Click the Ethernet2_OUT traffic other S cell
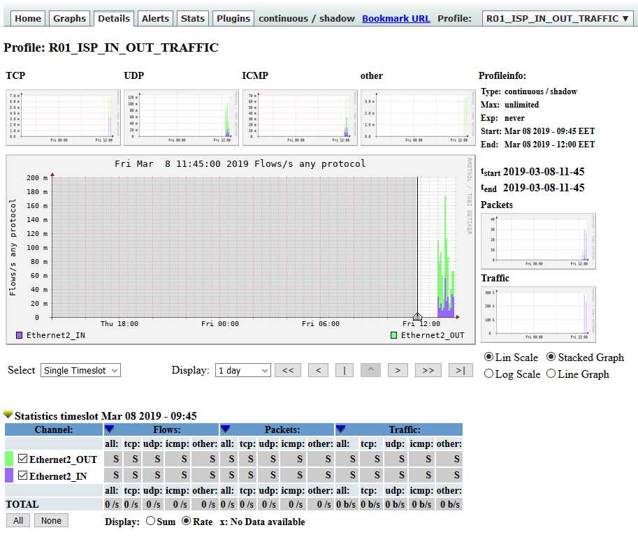Viewport: 638px width, 537px height. pos(449,459)
